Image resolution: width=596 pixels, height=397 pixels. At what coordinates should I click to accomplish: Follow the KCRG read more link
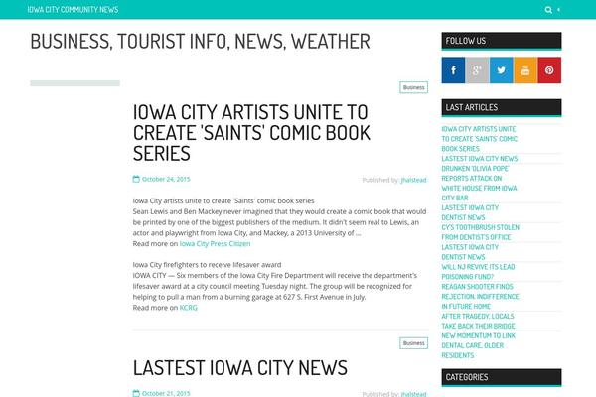pyautogui.click(x=188, y=308)
